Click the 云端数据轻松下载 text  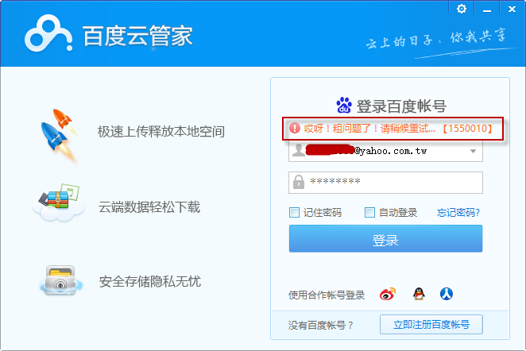pos(149,206)
